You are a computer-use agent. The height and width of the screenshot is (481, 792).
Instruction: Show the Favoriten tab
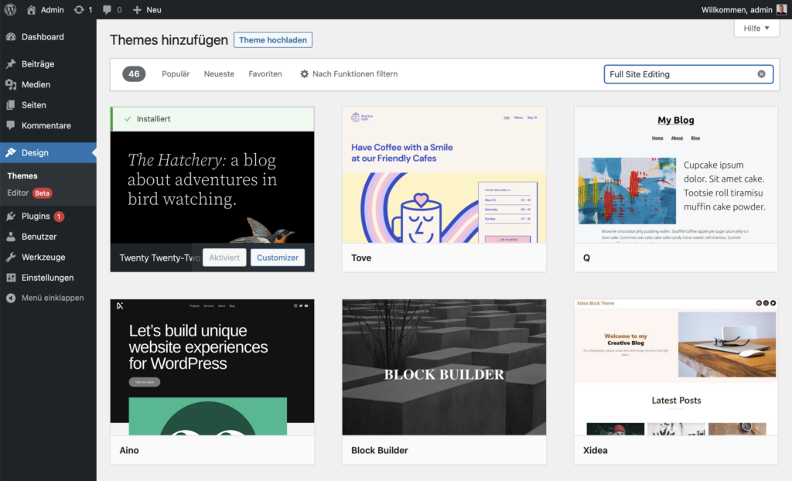coord(265,73)
